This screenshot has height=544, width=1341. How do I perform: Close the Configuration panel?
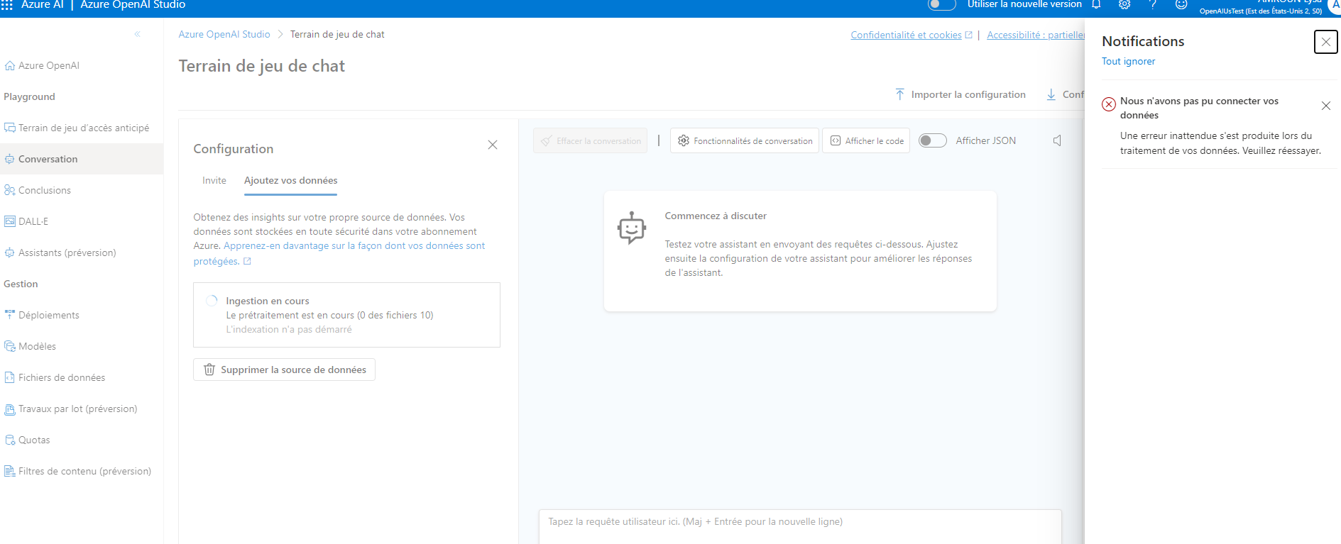point(493,145)
